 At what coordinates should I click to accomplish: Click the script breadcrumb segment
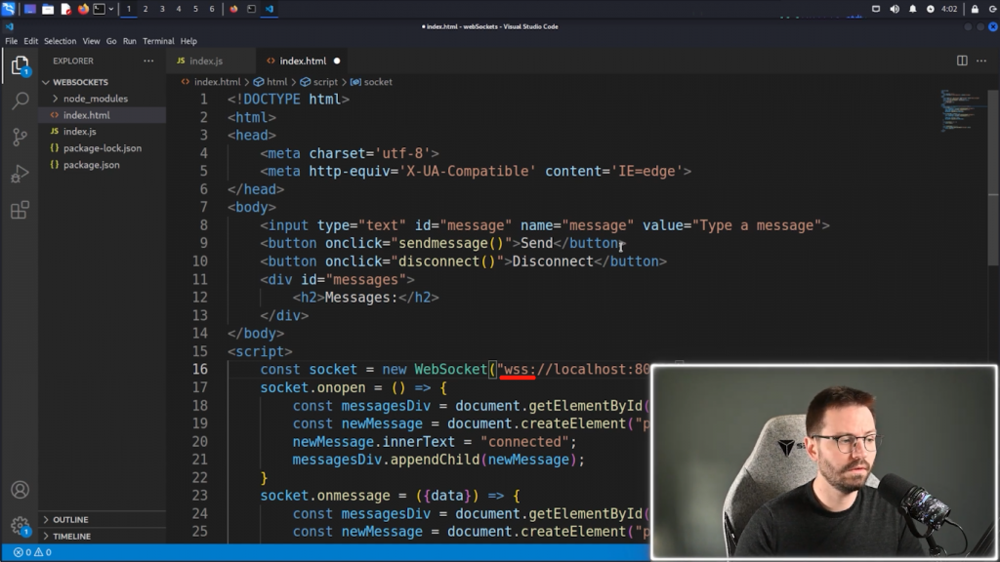click(x=325, y=82)
